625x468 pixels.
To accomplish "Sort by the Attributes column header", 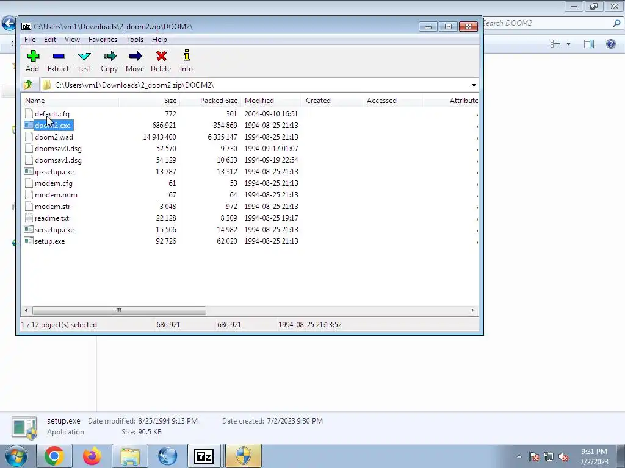I will point(451,101).
